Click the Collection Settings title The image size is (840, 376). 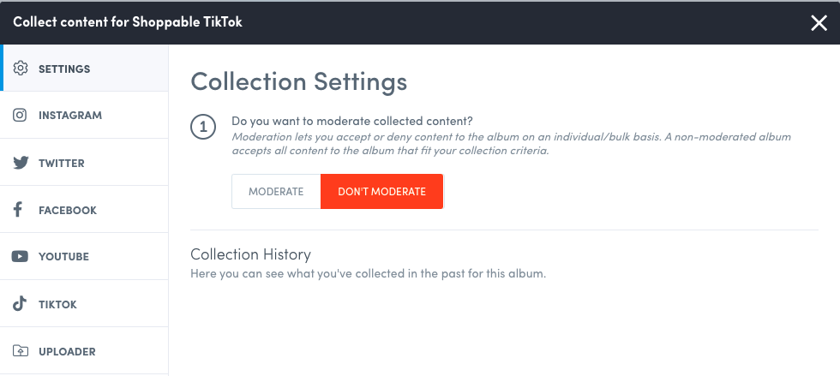pyautogui.click(x=298, y=82)
